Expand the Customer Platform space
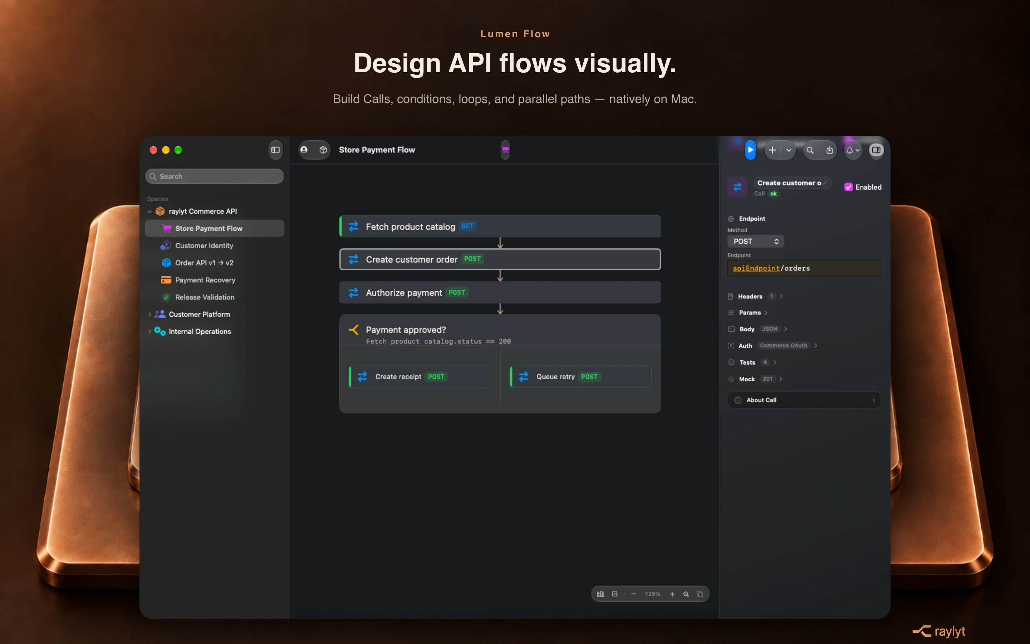The image size is (1030, 644). click(149, 314)
